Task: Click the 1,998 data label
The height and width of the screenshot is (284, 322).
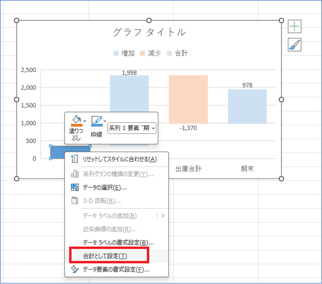Action: (129, 73)
